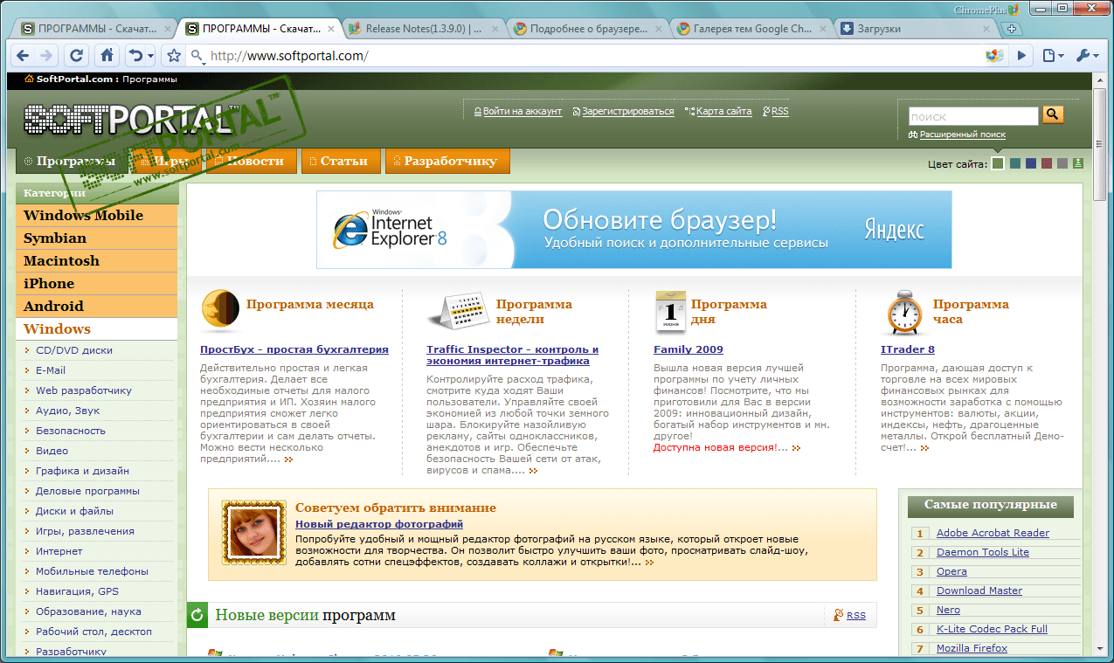Bookmark the page with the star icon
This screenshot has height=663, width=1114.
click(x=174, y=56)
